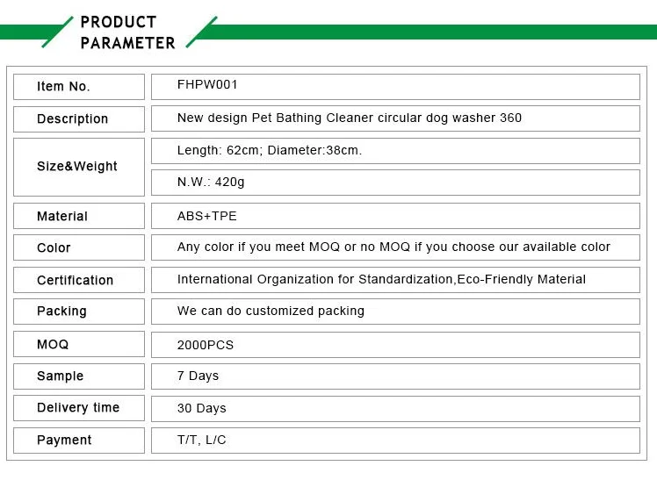Click the customized packing value

(271, 312)
